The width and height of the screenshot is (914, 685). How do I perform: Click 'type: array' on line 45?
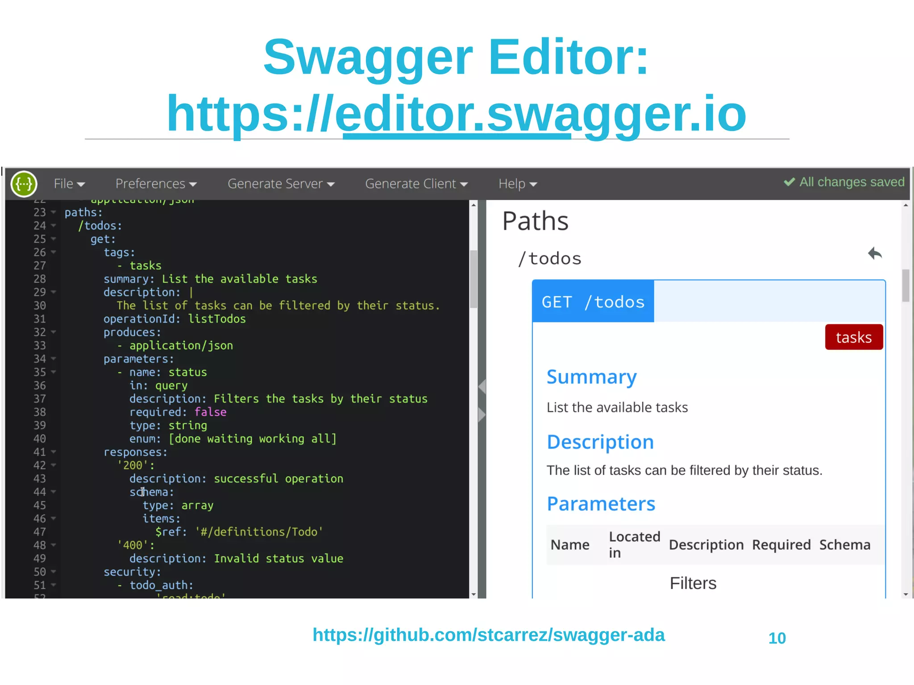click(178, 505)
